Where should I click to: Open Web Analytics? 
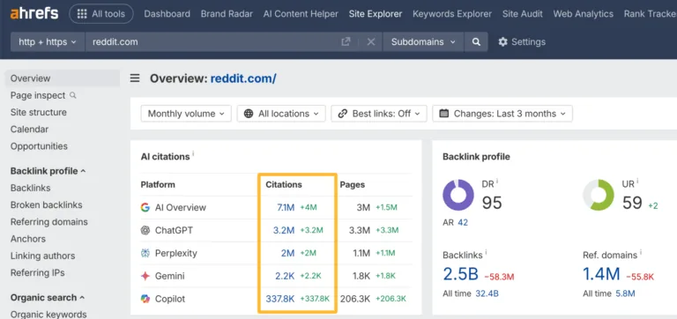[583, 14]
